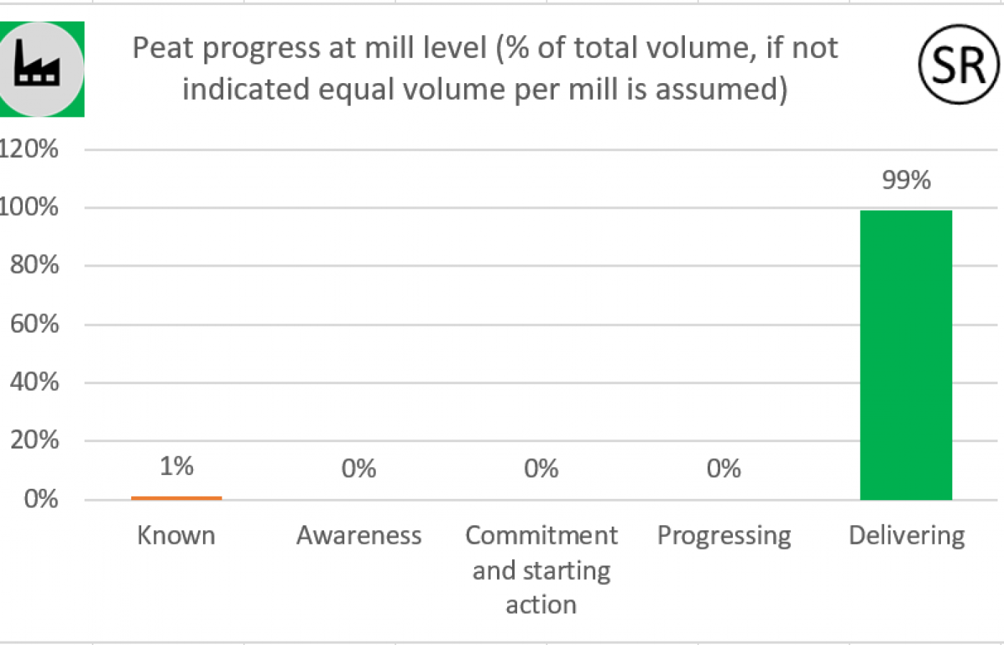The width and height of the screenshot is (1004, 645).
Task: Click the 1% data label
Action: [176, 467]
